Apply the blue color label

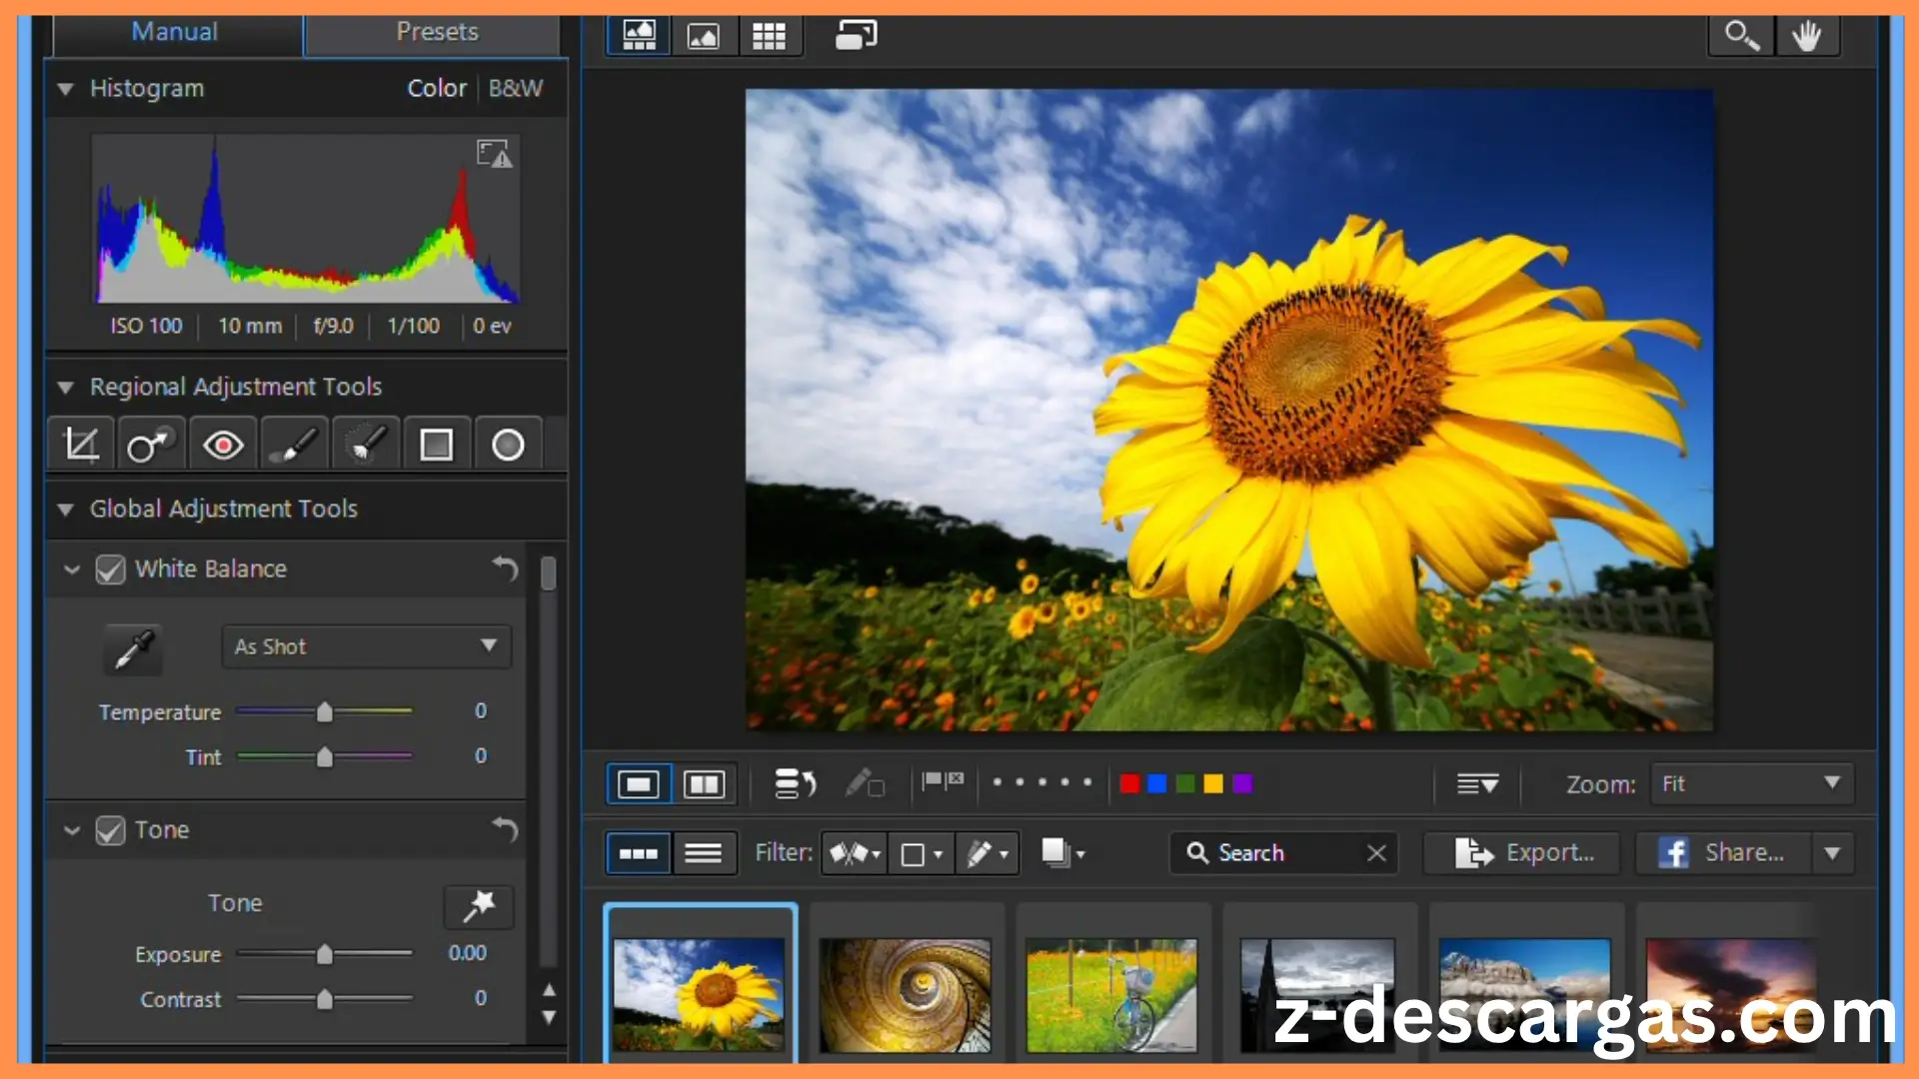(1157, 784)
